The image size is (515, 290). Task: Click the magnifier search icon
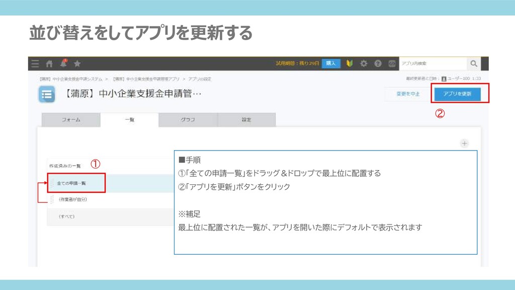click(474, 63)
